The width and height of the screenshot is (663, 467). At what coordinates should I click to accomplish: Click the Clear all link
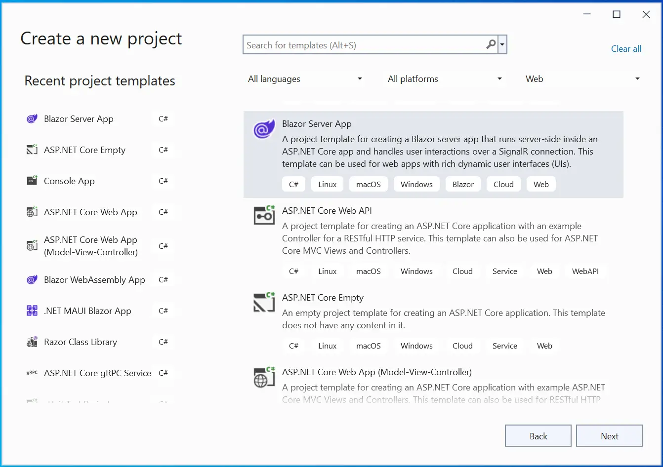pos(626,48)
